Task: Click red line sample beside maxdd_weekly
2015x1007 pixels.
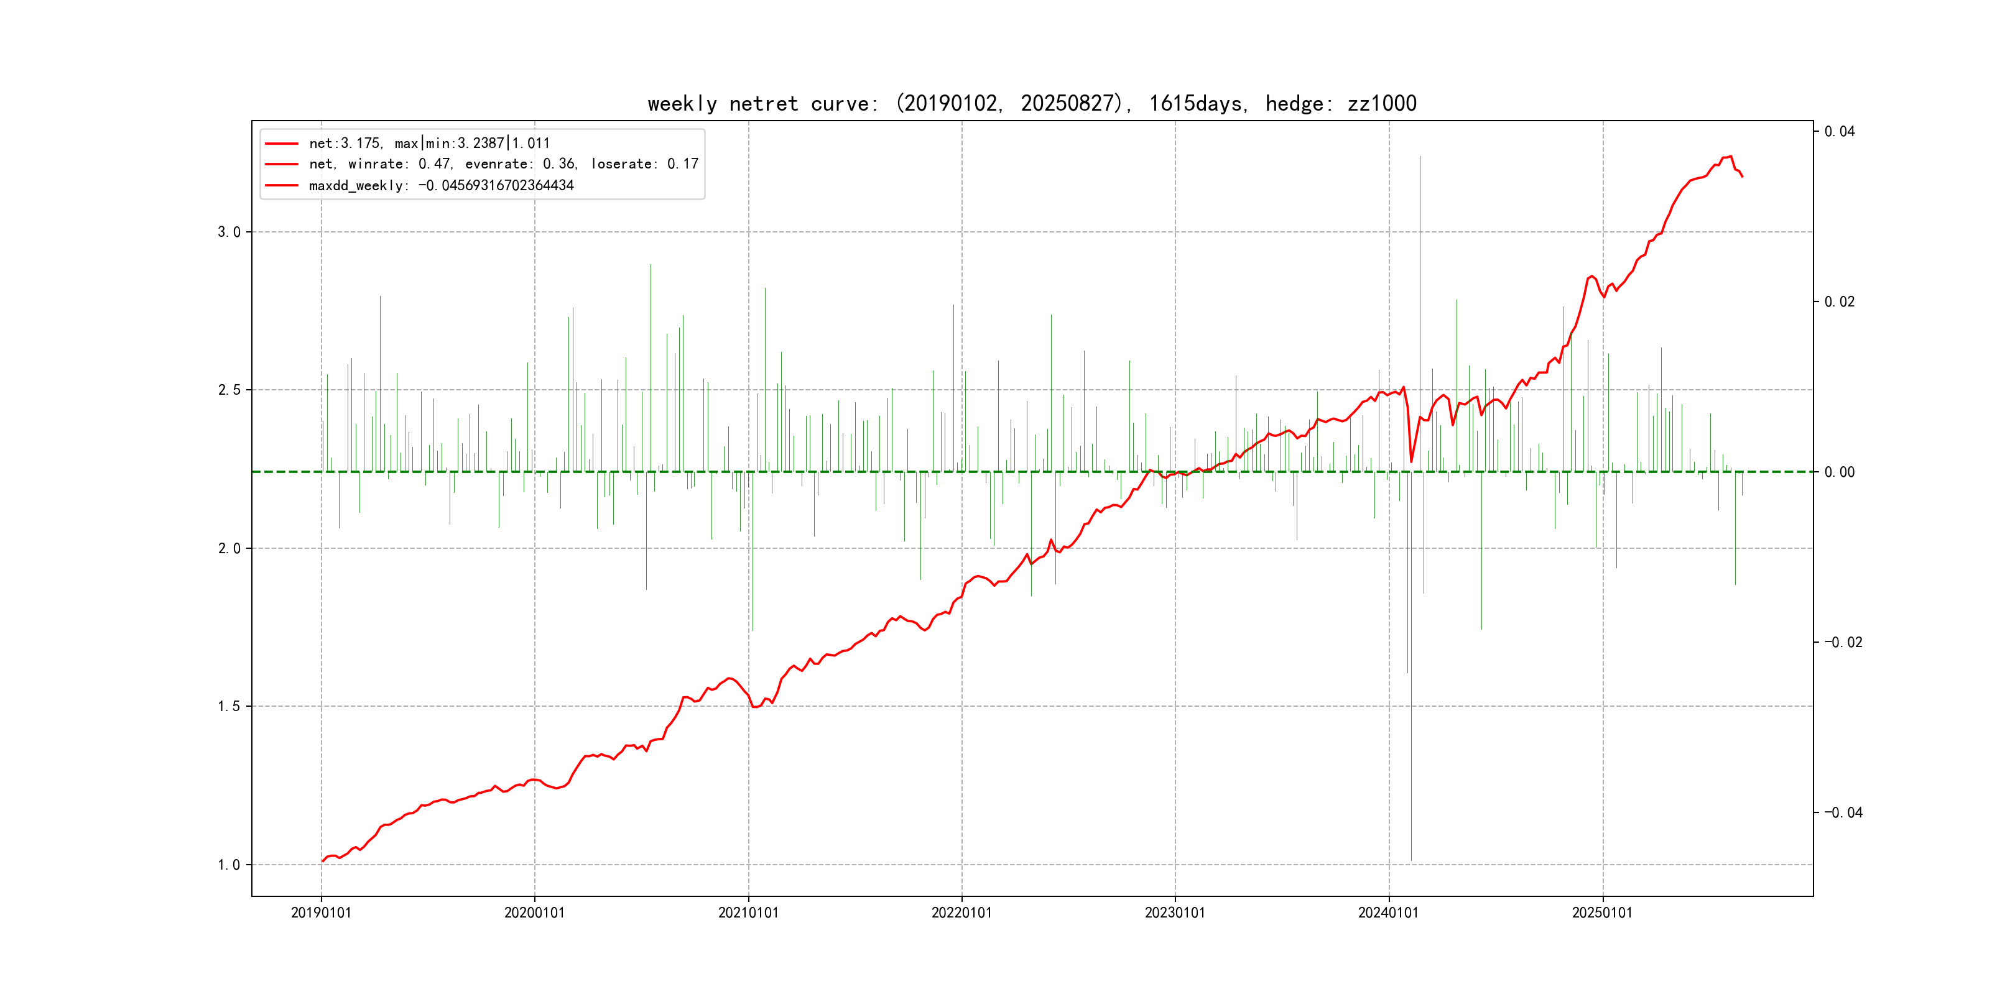Action: coord(282,185)
